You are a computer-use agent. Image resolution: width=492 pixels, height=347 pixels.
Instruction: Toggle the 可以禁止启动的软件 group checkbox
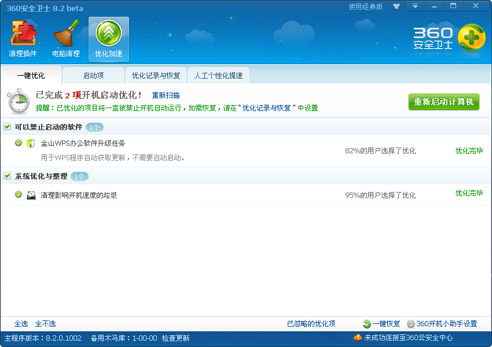(7, 127)
